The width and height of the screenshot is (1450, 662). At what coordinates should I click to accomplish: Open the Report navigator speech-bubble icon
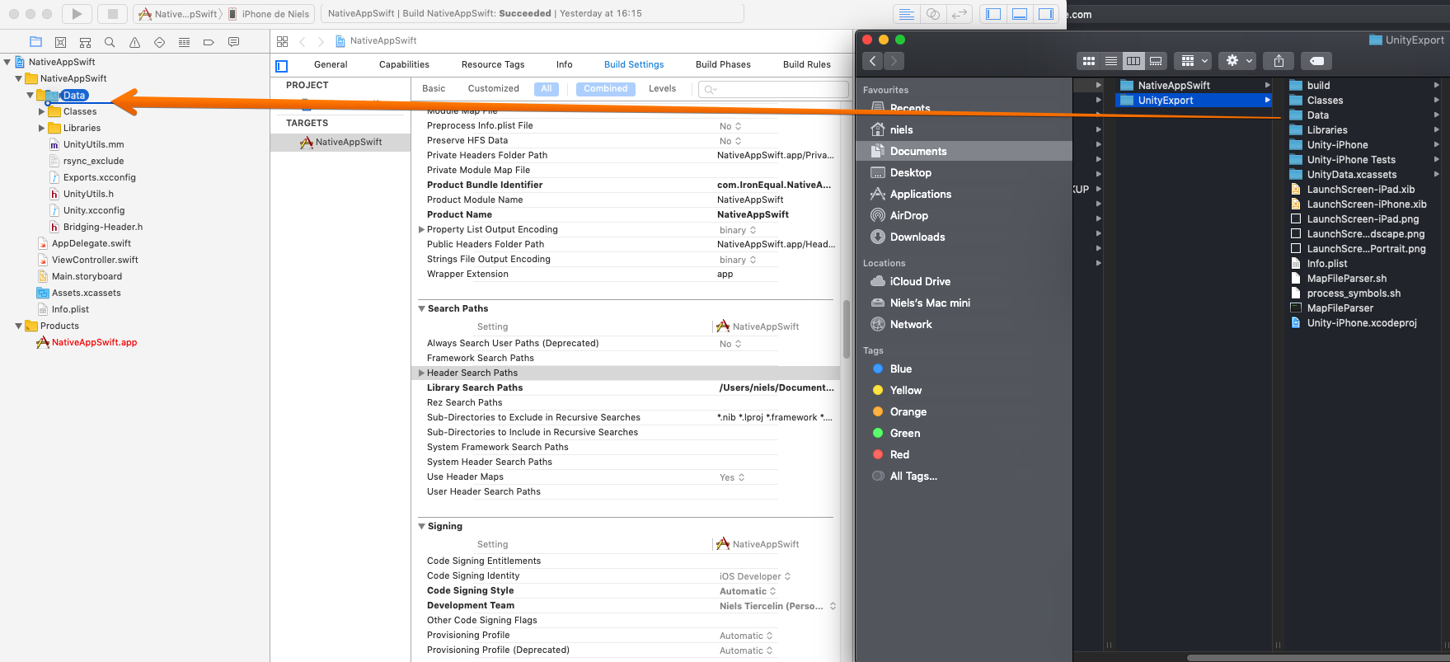pos(233,42)
